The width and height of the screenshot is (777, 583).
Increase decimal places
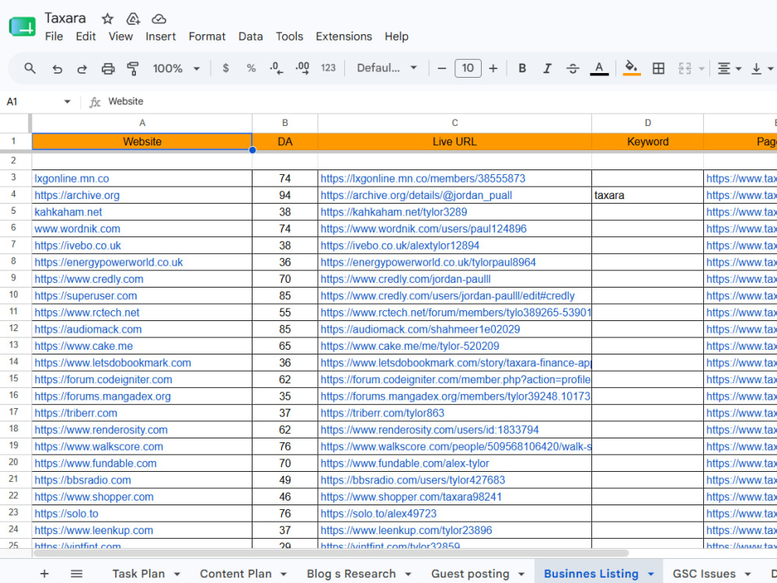(302, 68)
